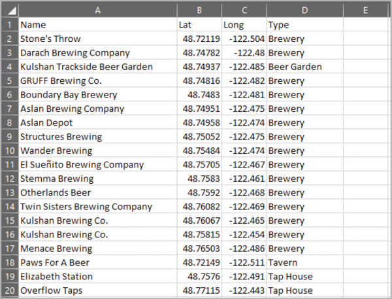
Task: Click row 10 header number
Action: pyautogui.click(x=10, y=150)
